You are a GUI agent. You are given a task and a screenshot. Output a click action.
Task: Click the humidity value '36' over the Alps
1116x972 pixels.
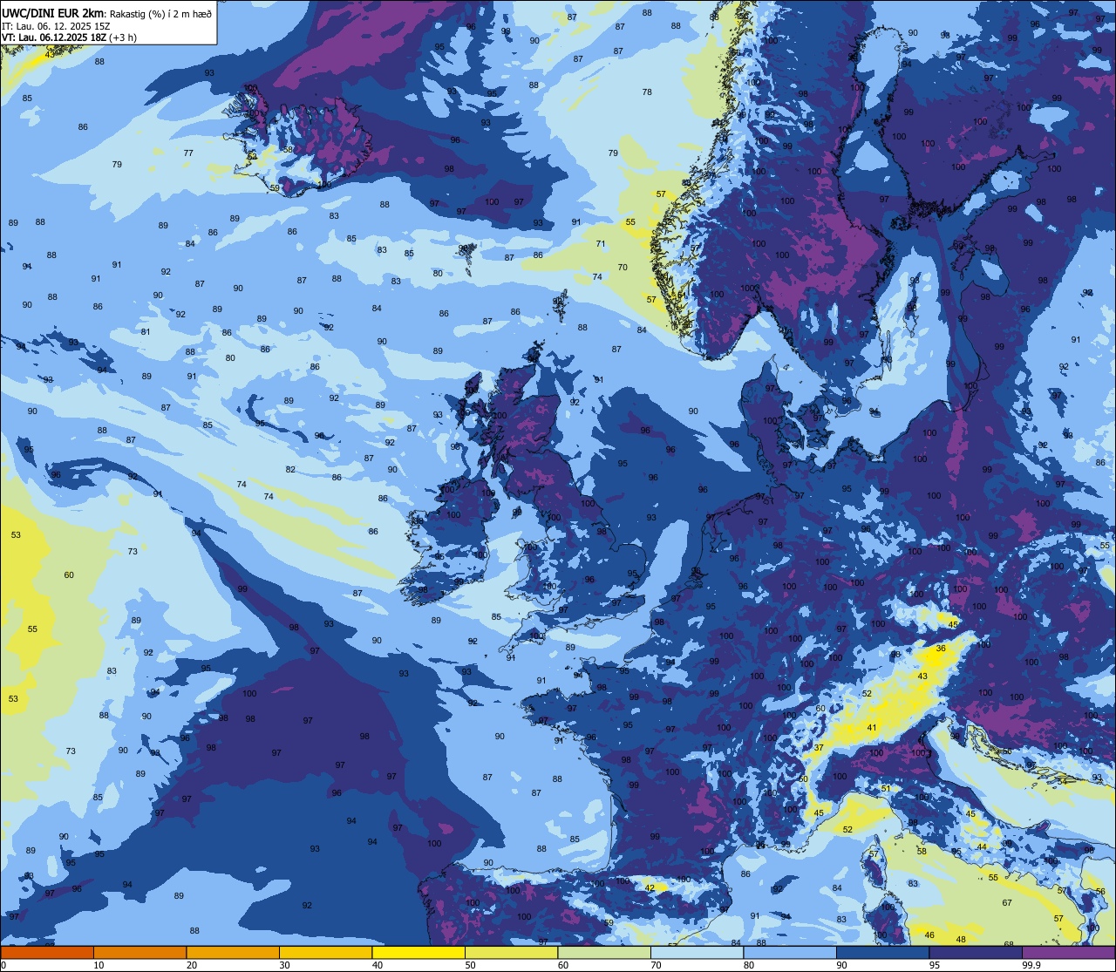coord(941,649)
